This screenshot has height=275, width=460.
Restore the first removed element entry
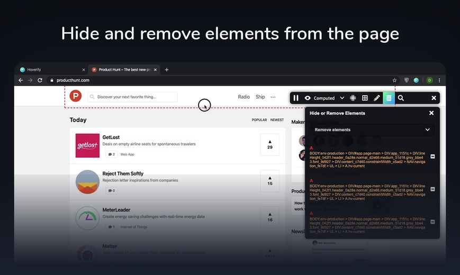point(432,156)
